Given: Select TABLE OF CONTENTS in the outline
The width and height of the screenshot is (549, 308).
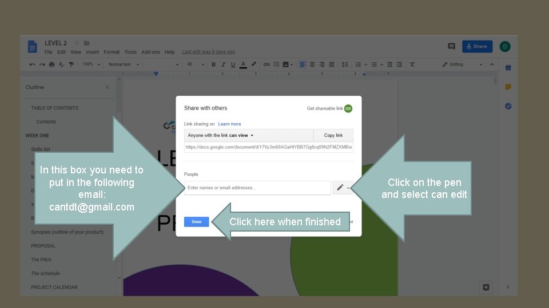Looking at the screenshot, I should click(x=55, y=108).
